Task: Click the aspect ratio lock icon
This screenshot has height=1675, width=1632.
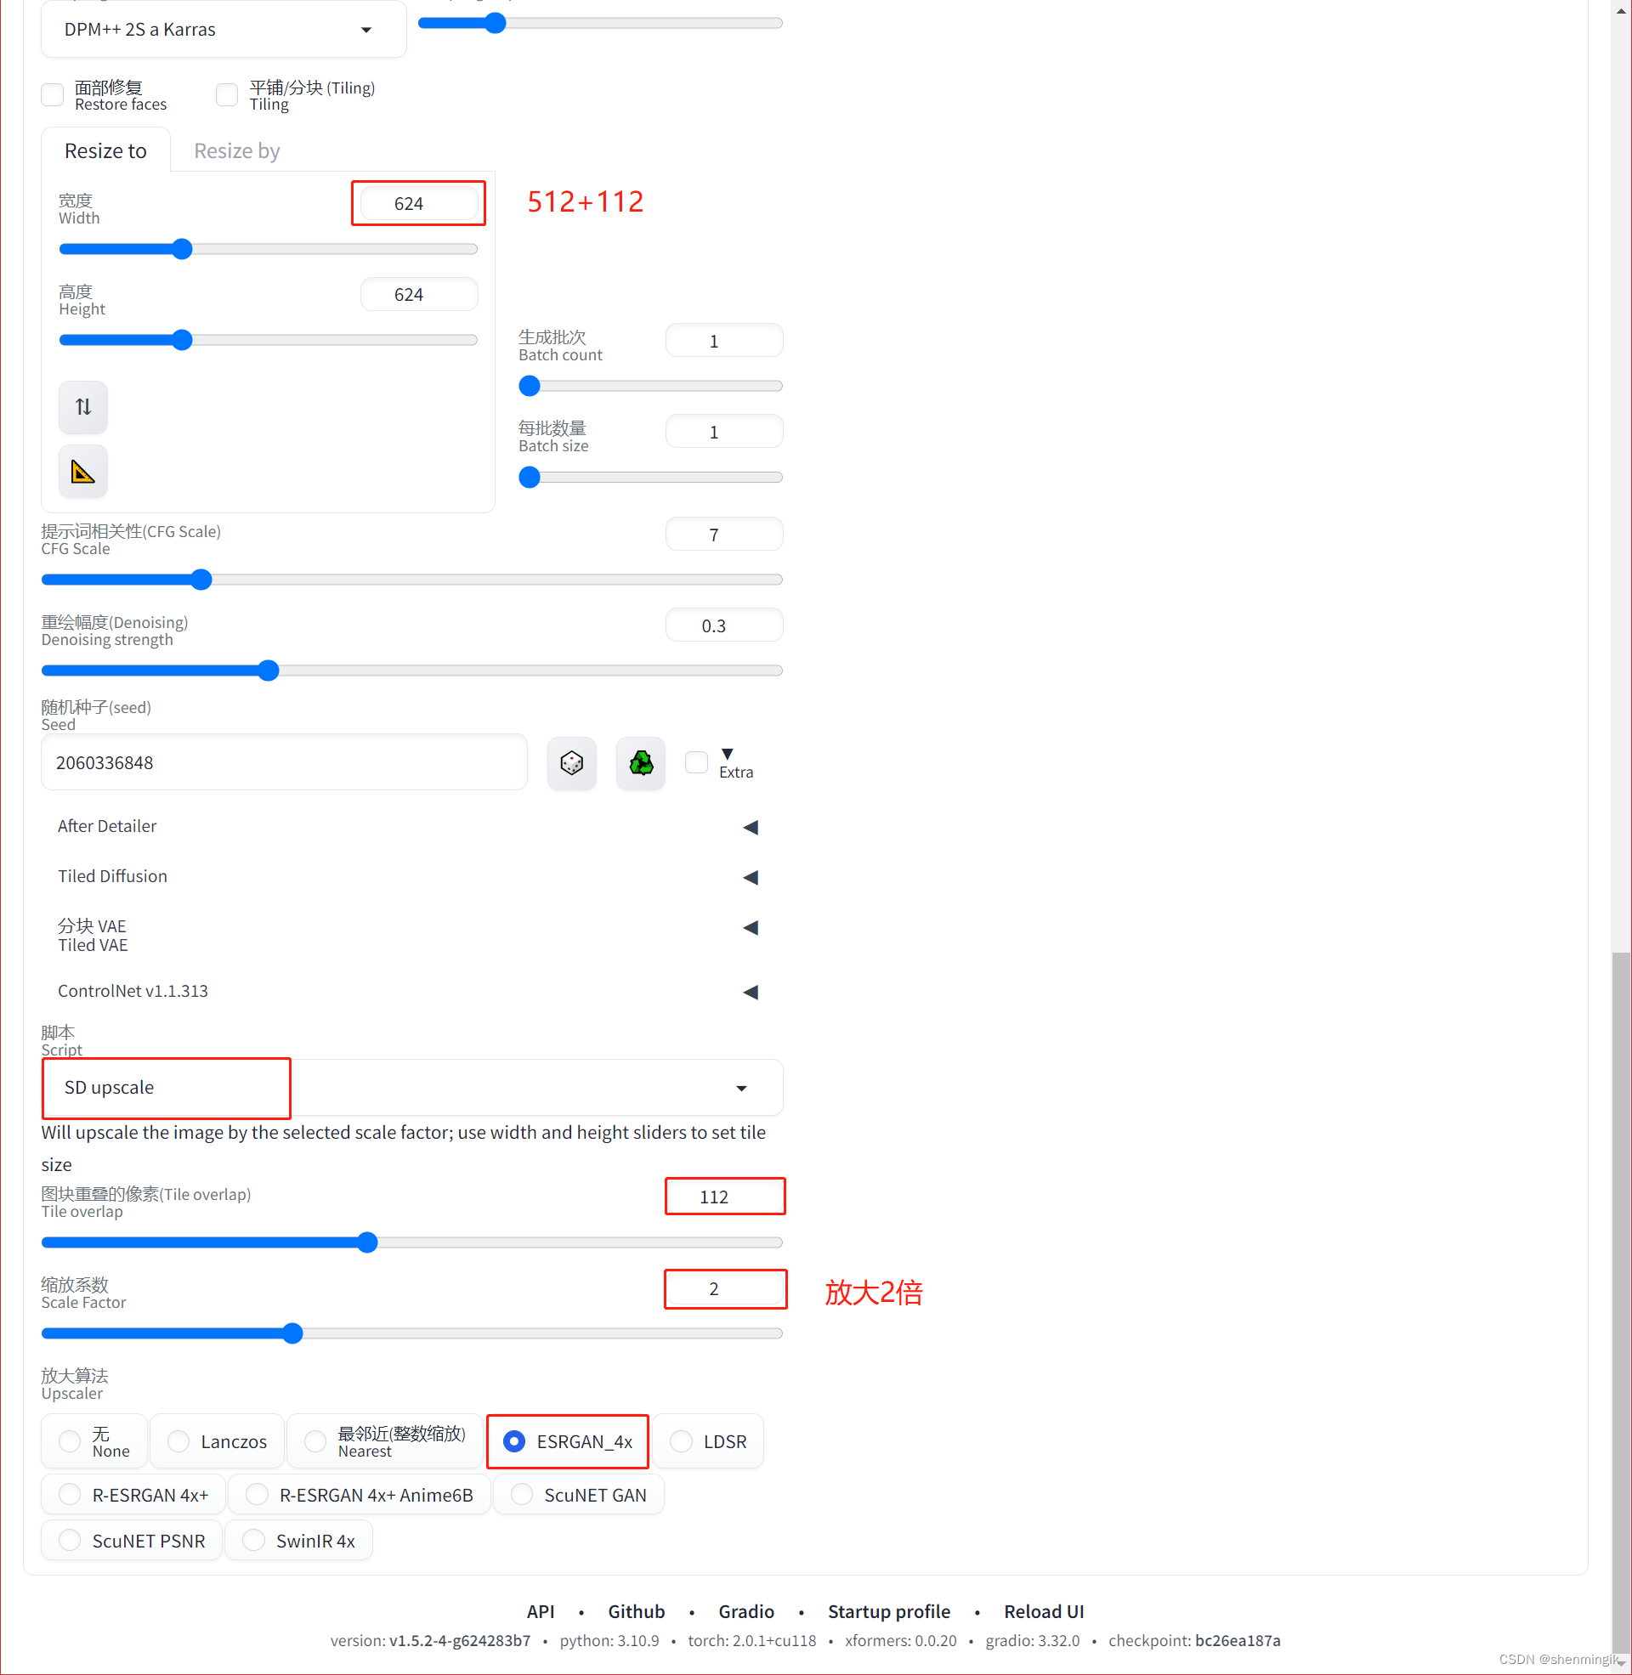Action: [x=81, y=471]
